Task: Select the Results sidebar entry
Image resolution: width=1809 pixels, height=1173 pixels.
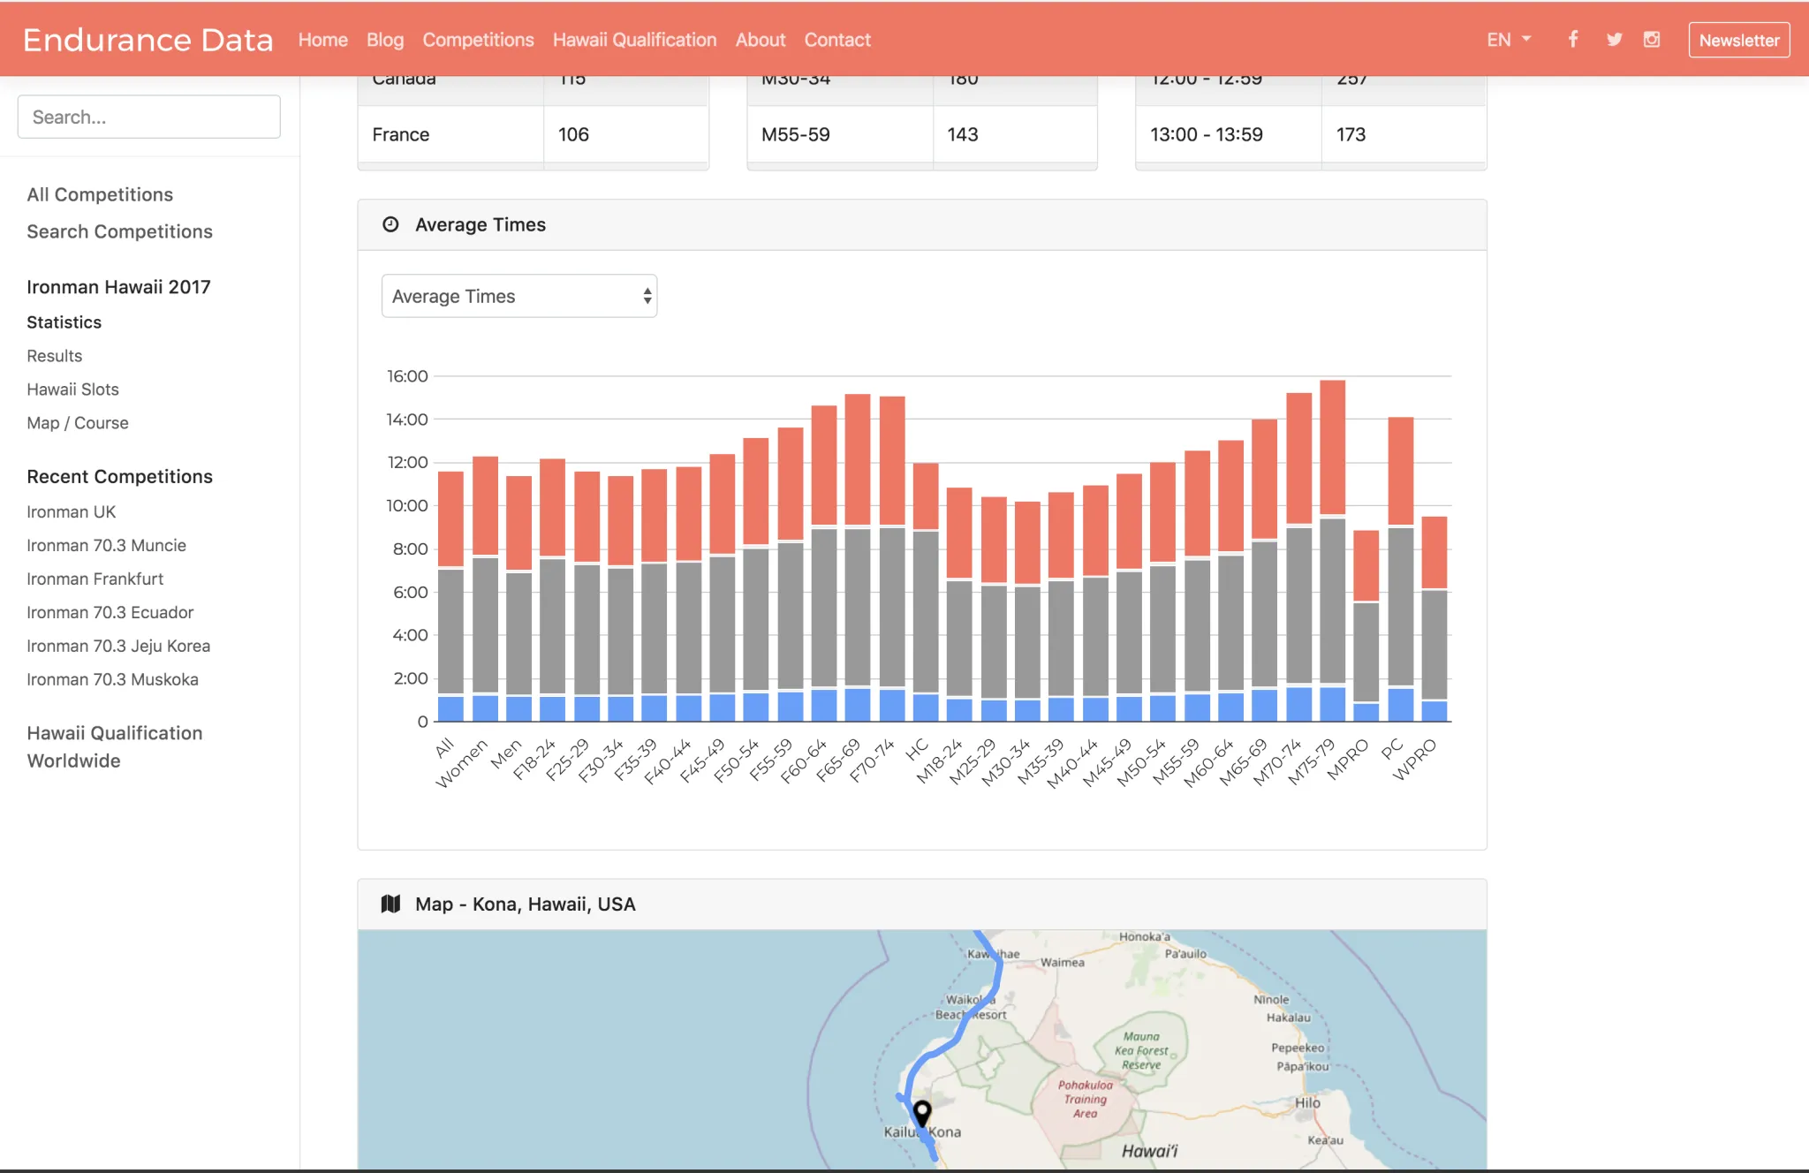Action: pos(54,355)
